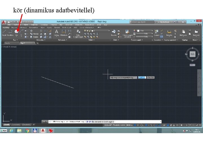The image size is (203, 152).
Task: Expand the Fóliák panel dropdown
Action: (x=91, y=40)
